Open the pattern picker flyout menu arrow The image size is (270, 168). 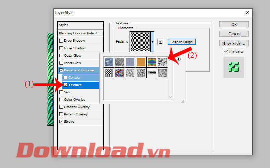point(179,59)
